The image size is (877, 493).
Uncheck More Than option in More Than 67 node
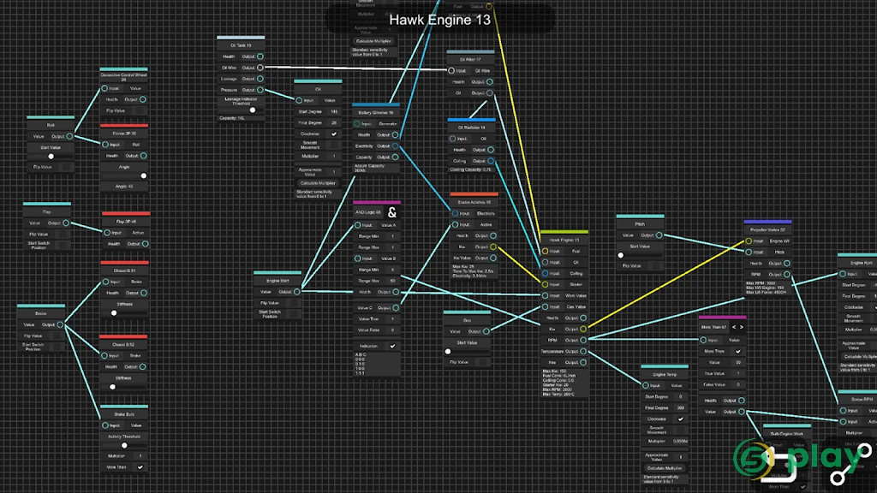(738, 351)
